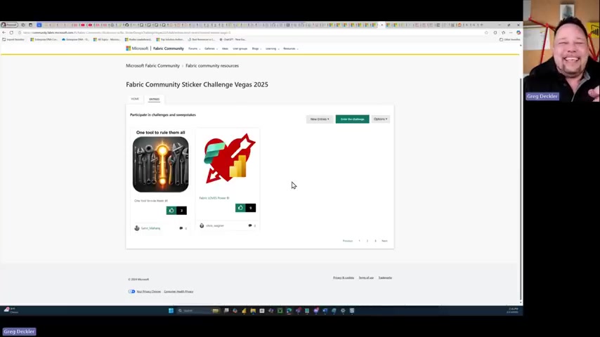The image size is (600, 337).
Task: Open the Ideas nav item
Action: click(225, 48)
